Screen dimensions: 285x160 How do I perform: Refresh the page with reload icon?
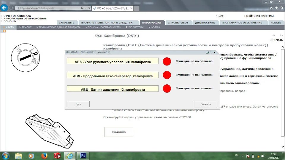[x=89, y=8]
